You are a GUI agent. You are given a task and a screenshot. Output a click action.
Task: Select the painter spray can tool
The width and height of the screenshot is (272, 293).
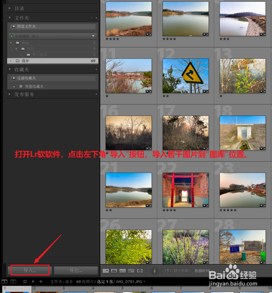pos(154,270)
